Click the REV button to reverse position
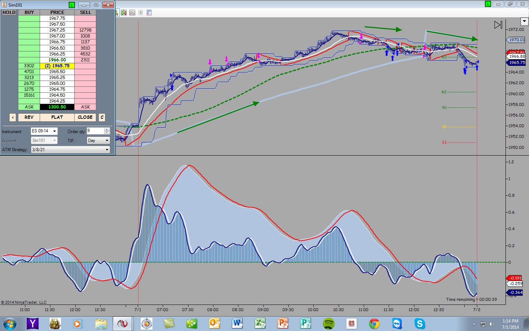This screenshot has height=331, width=529. (x=29, y=117)
